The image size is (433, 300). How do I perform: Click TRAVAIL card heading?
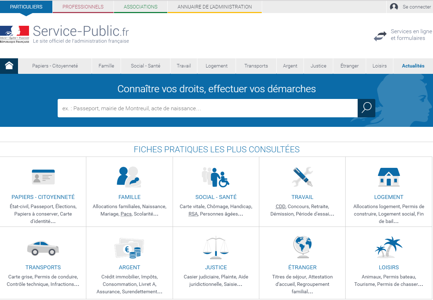point(302,197)
